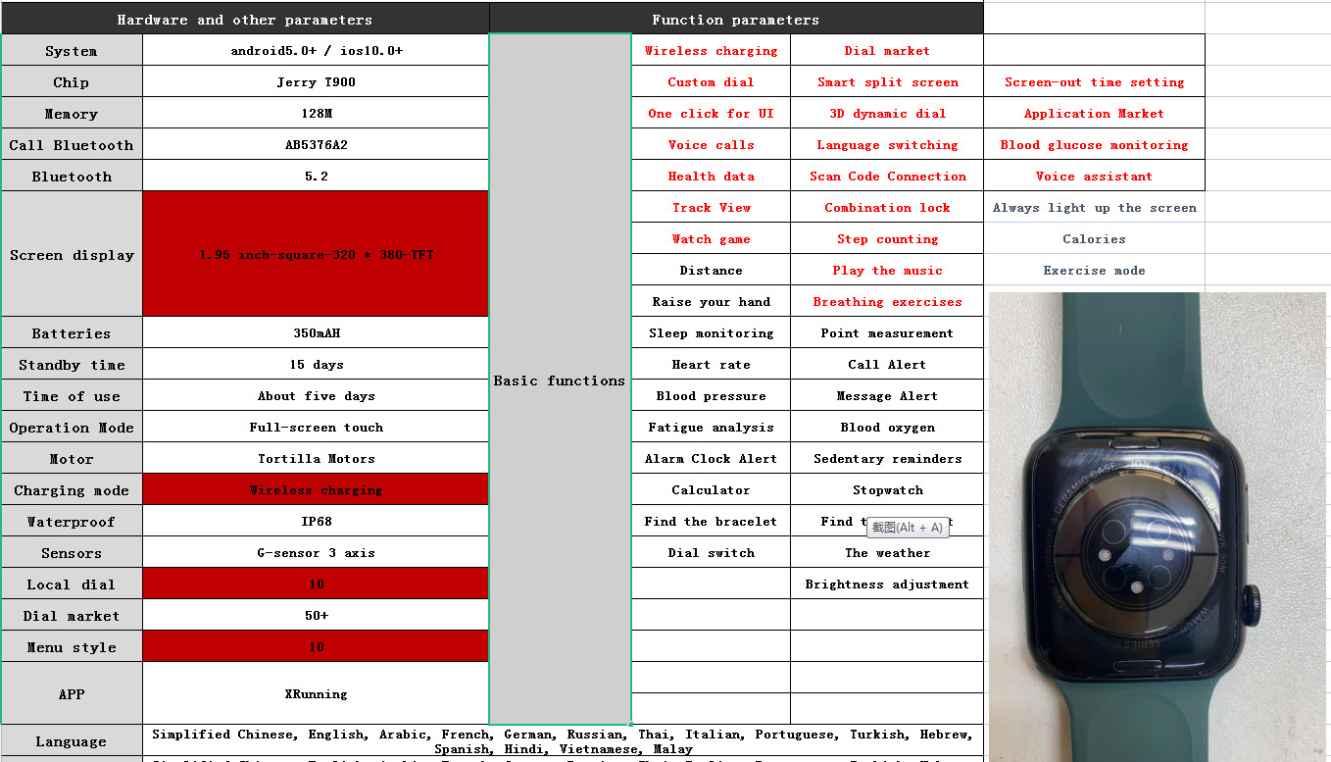
Task: Click the "Combination lock" cell
Action: coord(887,208)
